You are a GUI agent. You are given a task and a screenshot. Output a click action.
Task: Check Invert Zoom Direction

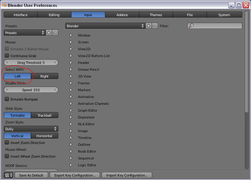pyautogui.click(x=7, y=142)
